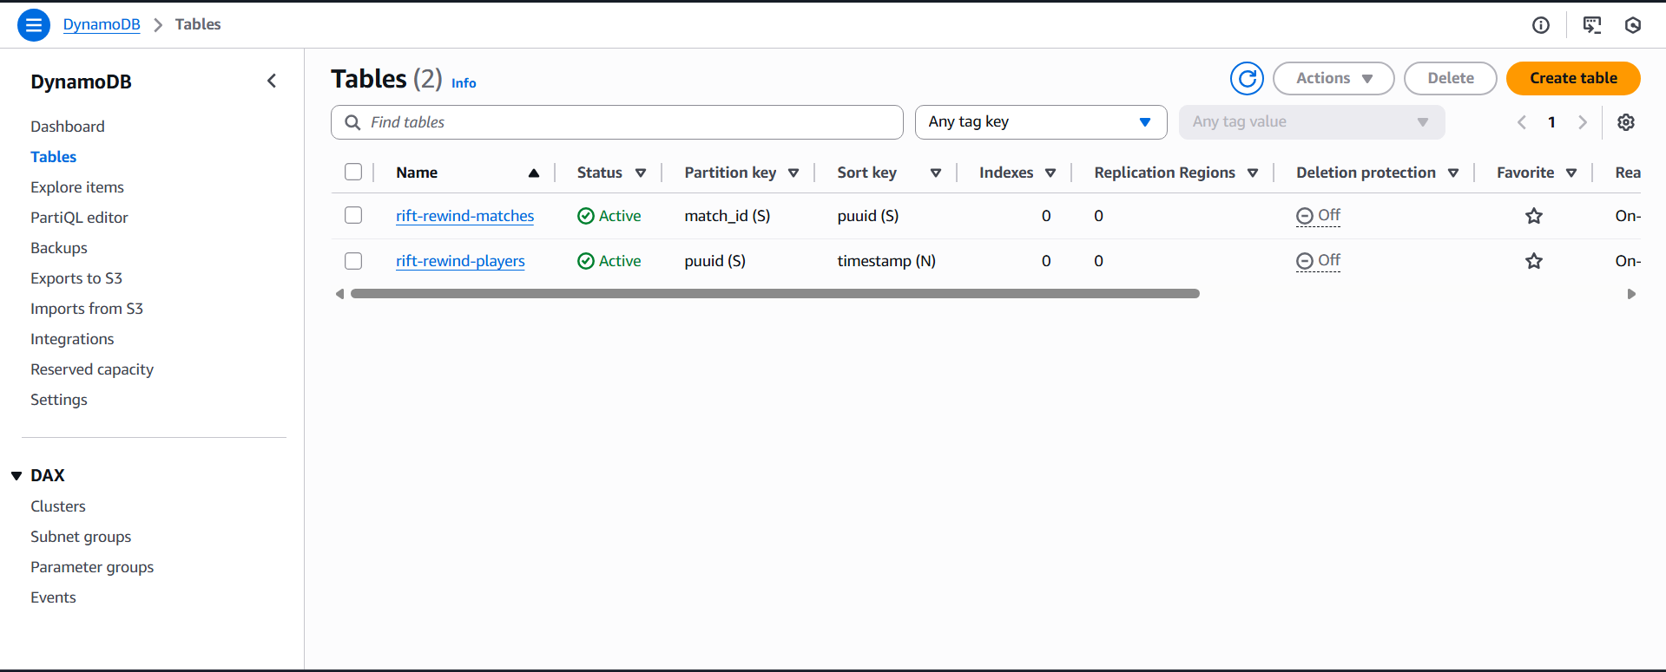The height and width of the screenshot is (672, 1666).
Task: Click the match_id (S) partition key cell
Action: click(x=728, y=216)
